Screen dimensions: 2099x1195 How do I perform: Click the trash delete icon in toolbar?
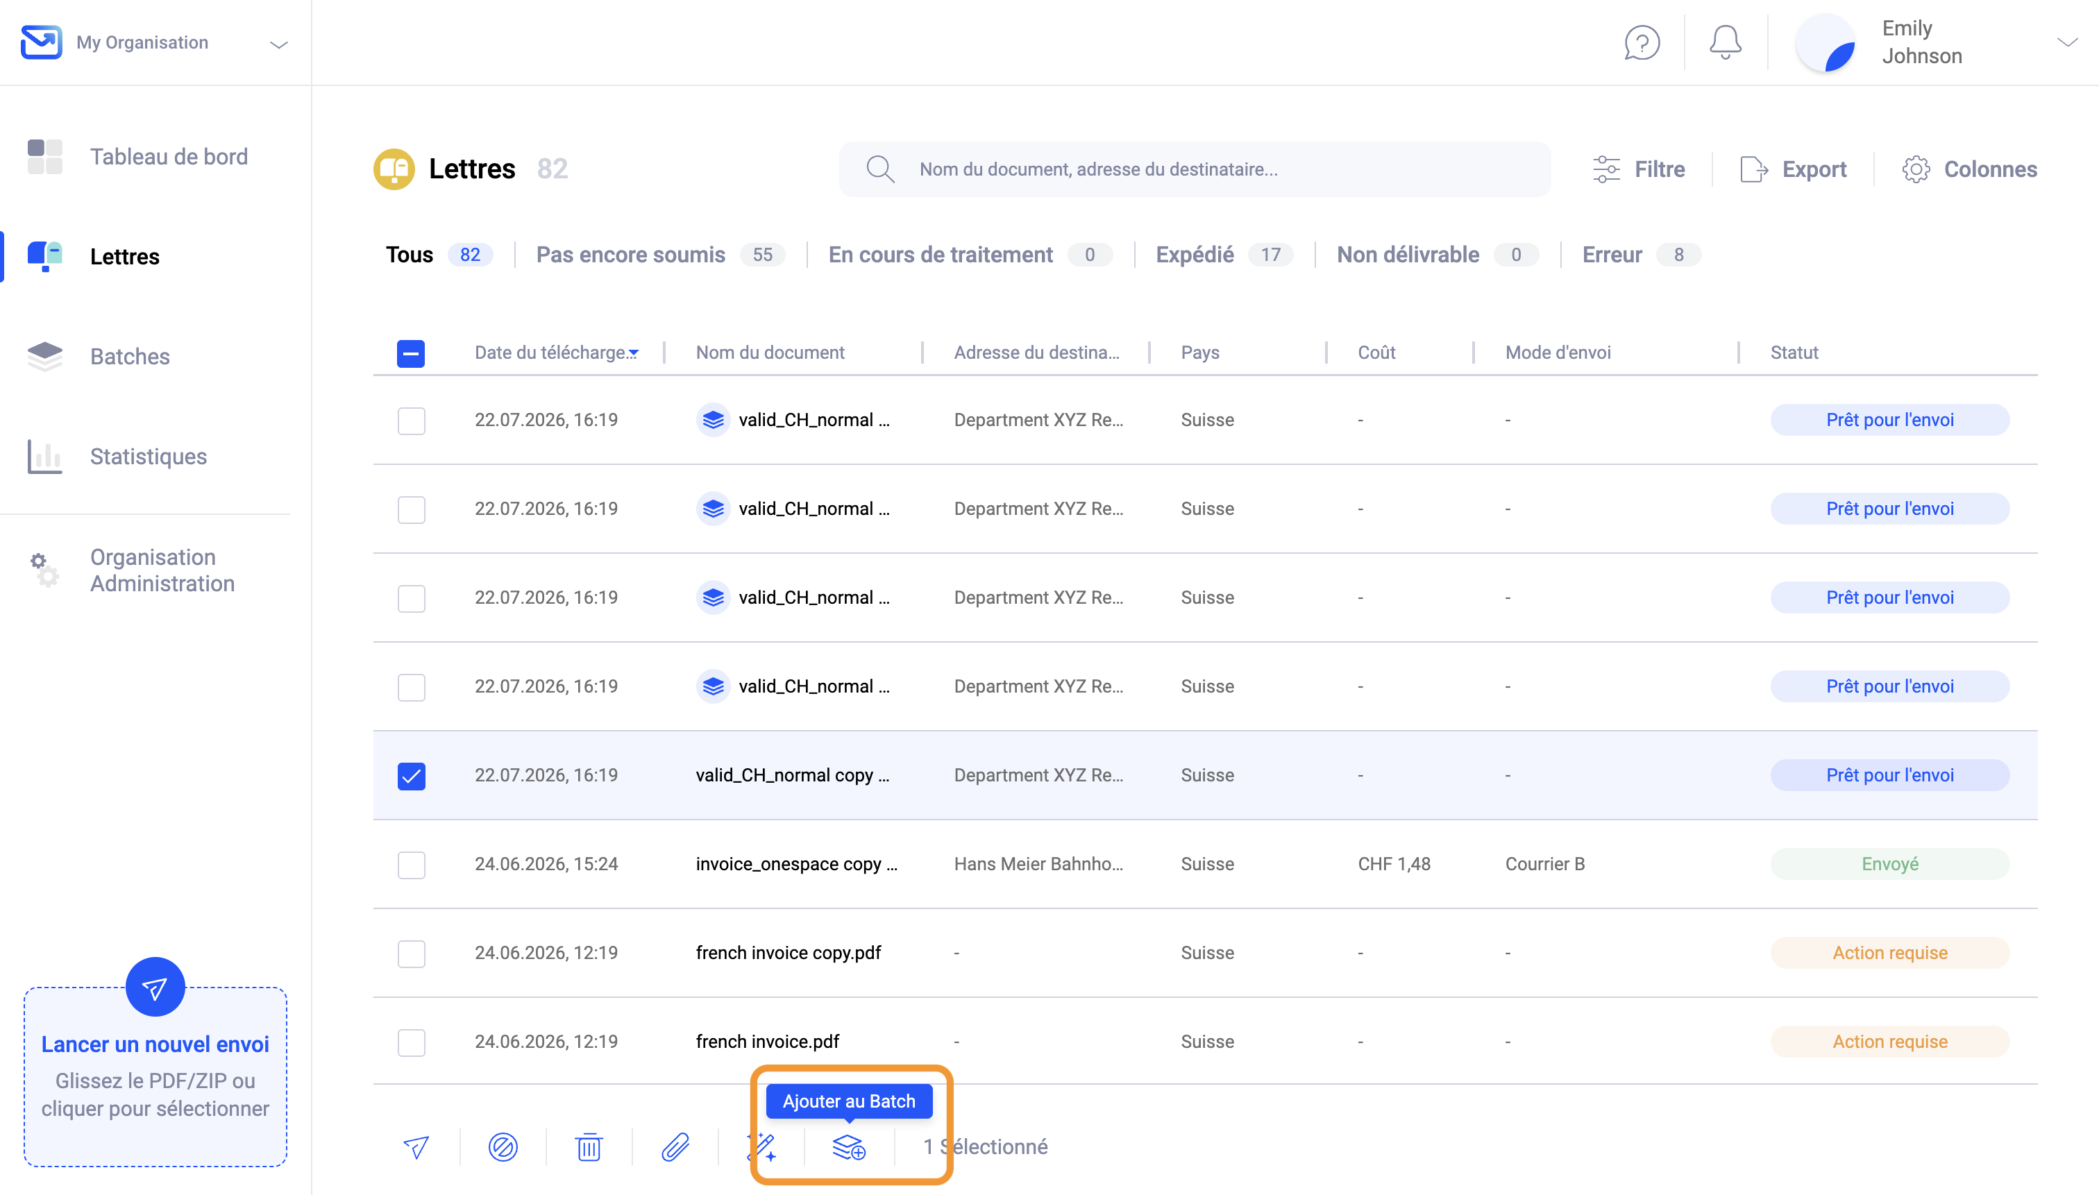pyautogui.click(x=589, y=1146)
